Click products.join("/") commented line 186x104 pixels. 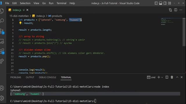(x=45, y=43)
